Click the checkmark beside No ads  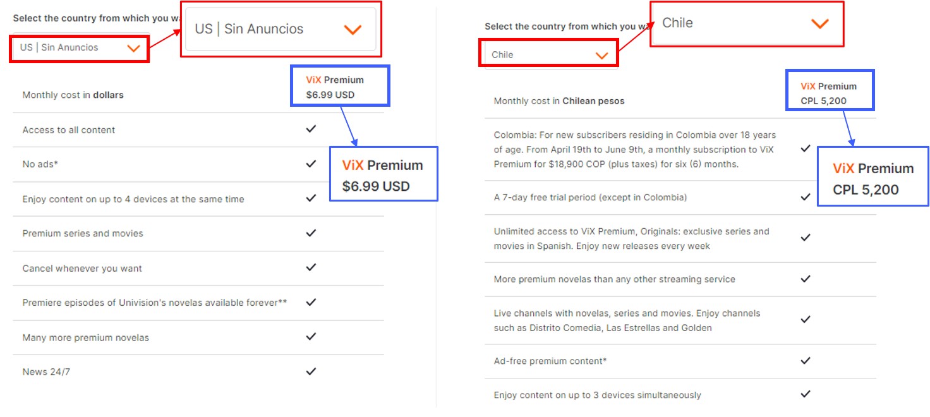311,164
